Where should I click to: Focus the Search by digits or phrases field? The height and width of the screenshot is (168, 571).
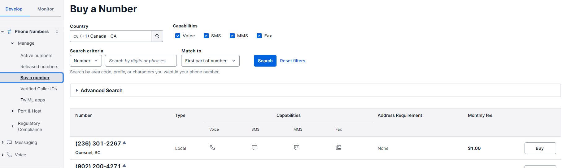click(141, 61)
